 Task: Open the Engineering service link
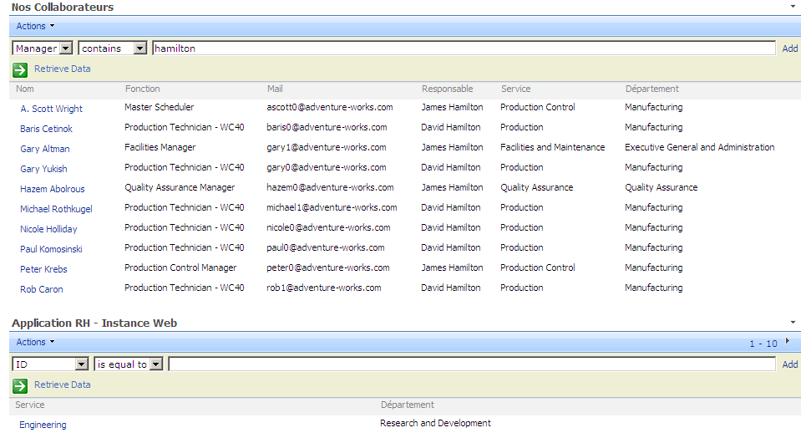(43, 425)
